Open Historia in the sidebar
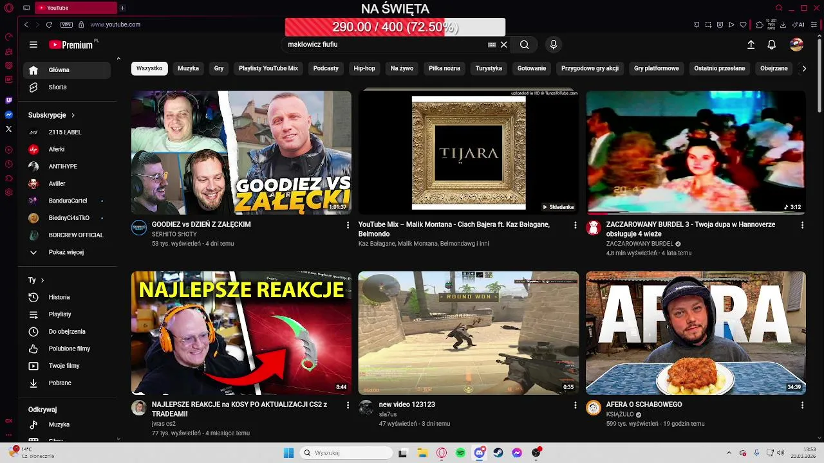 [67, 297]
